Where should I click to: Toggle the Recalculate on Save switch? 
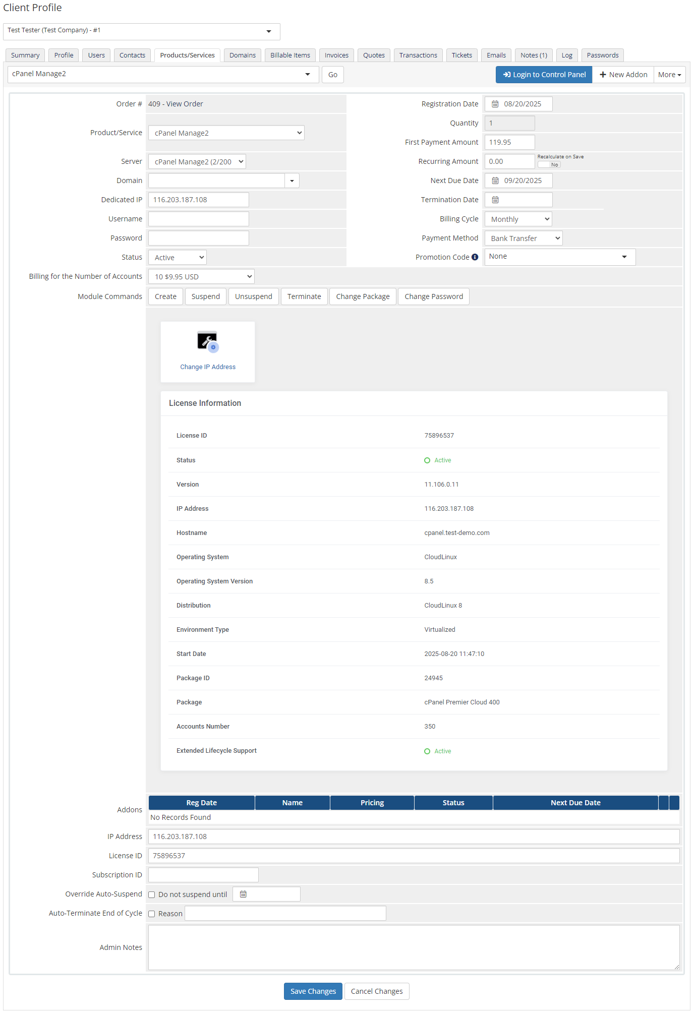(549, 164)
